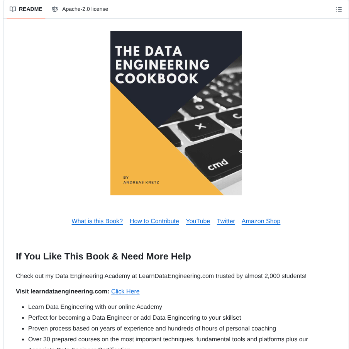This screenshot has height=349, width=349.
Task: Open the Apache-2.0 license tab
Action: (x=85, y=9)
